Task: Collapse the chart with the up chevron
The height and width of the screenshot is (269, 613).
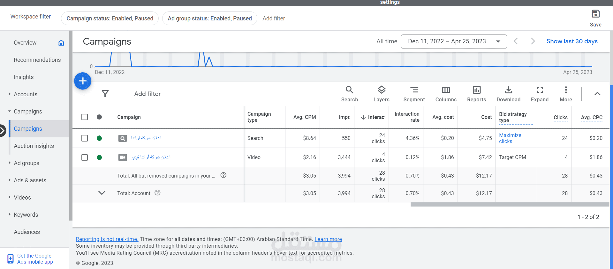Action: (x=597, y=94)
